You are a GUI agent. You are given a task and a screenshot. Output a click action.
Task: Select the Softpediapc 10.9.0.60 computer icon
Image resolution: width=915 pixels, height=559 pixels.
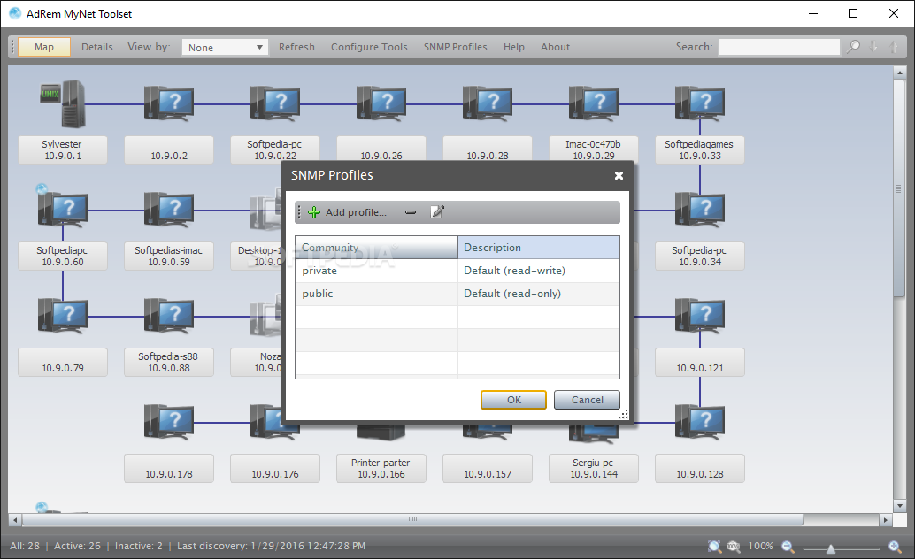pyautogui.click(x=63, y=209)
